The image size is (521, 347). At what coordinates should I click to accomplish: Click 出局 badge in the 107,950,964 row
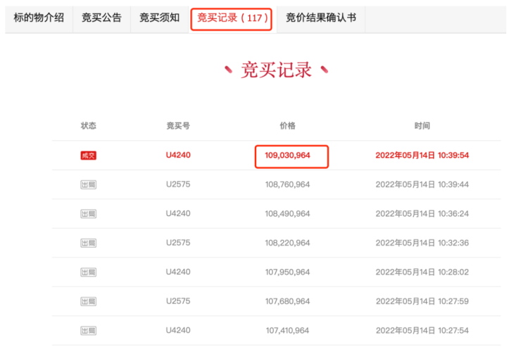click(x=88, y=272)
